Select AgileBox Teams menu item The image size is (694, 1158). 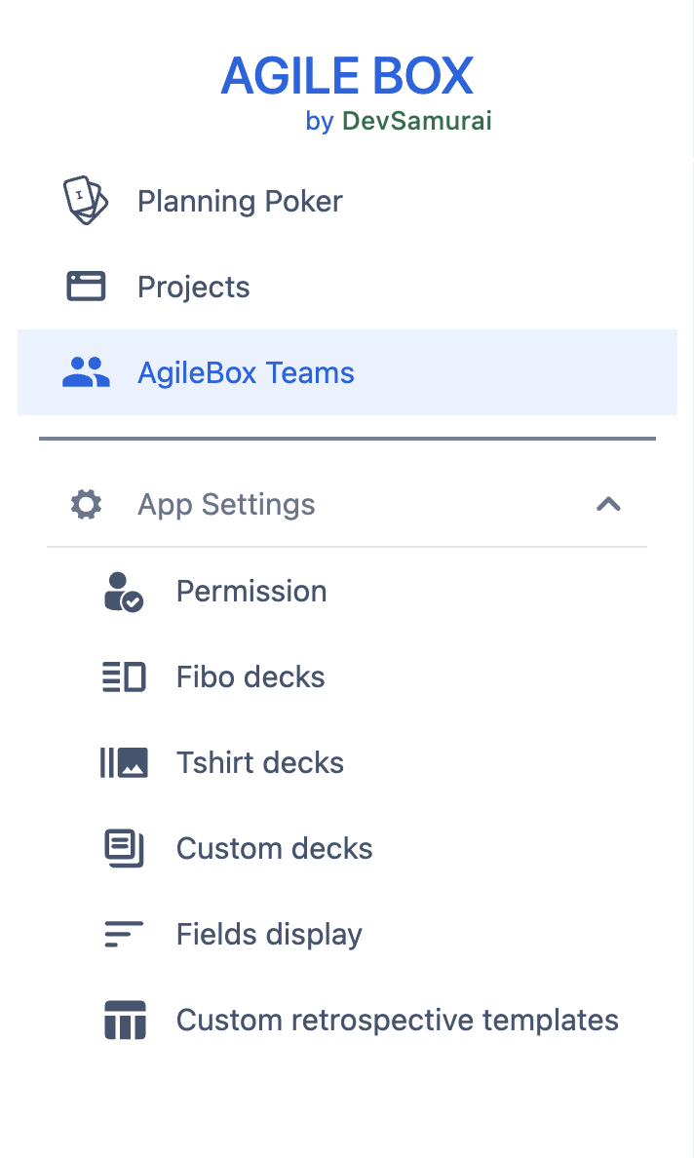(347, 372)
